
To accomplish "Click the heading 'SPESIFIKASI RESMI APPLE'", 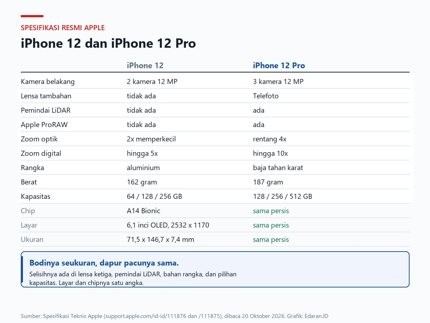I will [x=63, y=28].
